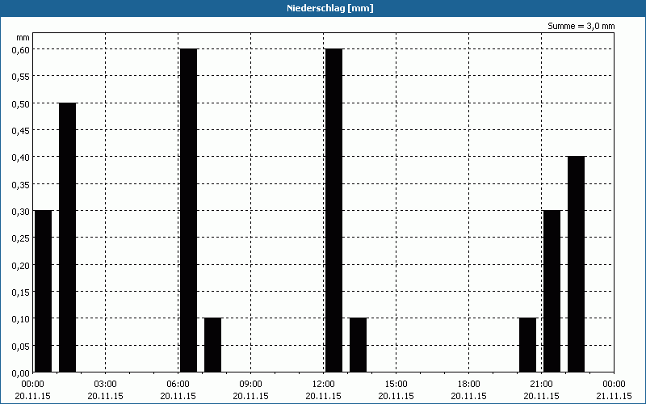Click the 09:00 time label
Image resolution: width=646 pixels, height=404 pixels.
(x=250, y=385)
